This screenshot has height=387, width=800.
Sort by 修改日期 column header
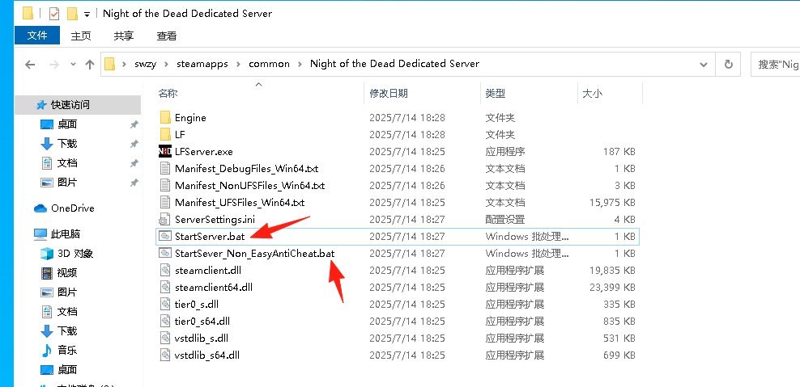tap(389, 93)
